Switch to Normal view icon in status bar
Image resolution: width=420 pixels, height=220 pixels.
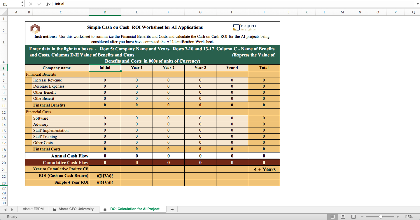click(332, 217)
